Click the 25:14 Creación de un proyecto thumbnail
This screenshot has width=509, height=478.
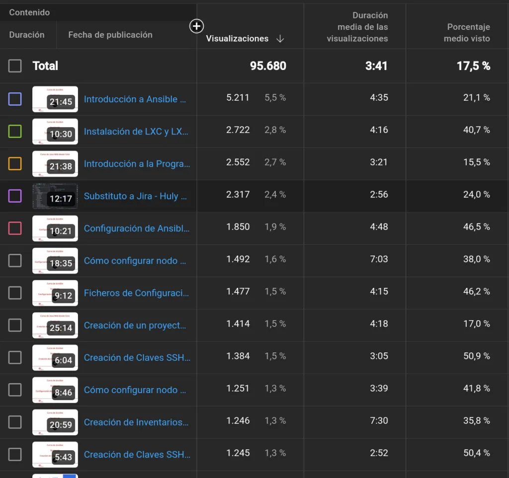click(55, 325)
